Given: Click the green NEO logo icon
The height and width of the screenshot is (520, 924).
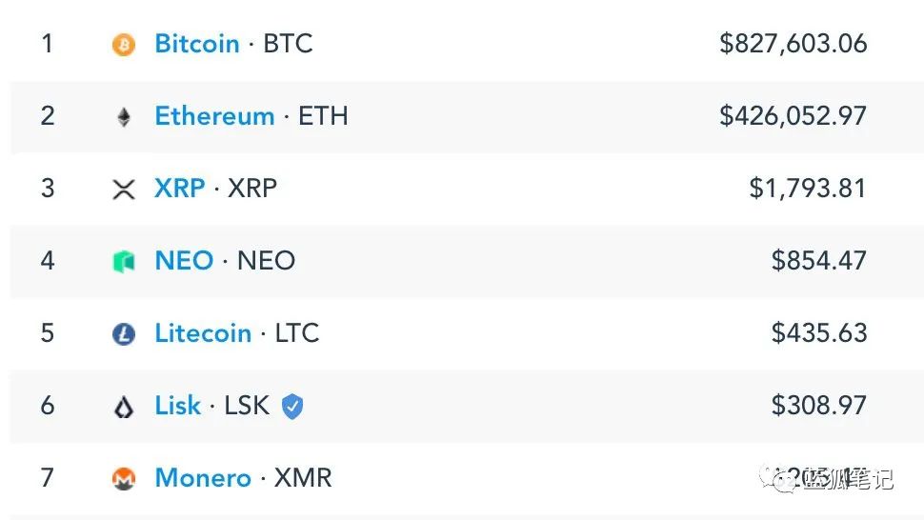Looking at the screenshot, I should (124, 262).
